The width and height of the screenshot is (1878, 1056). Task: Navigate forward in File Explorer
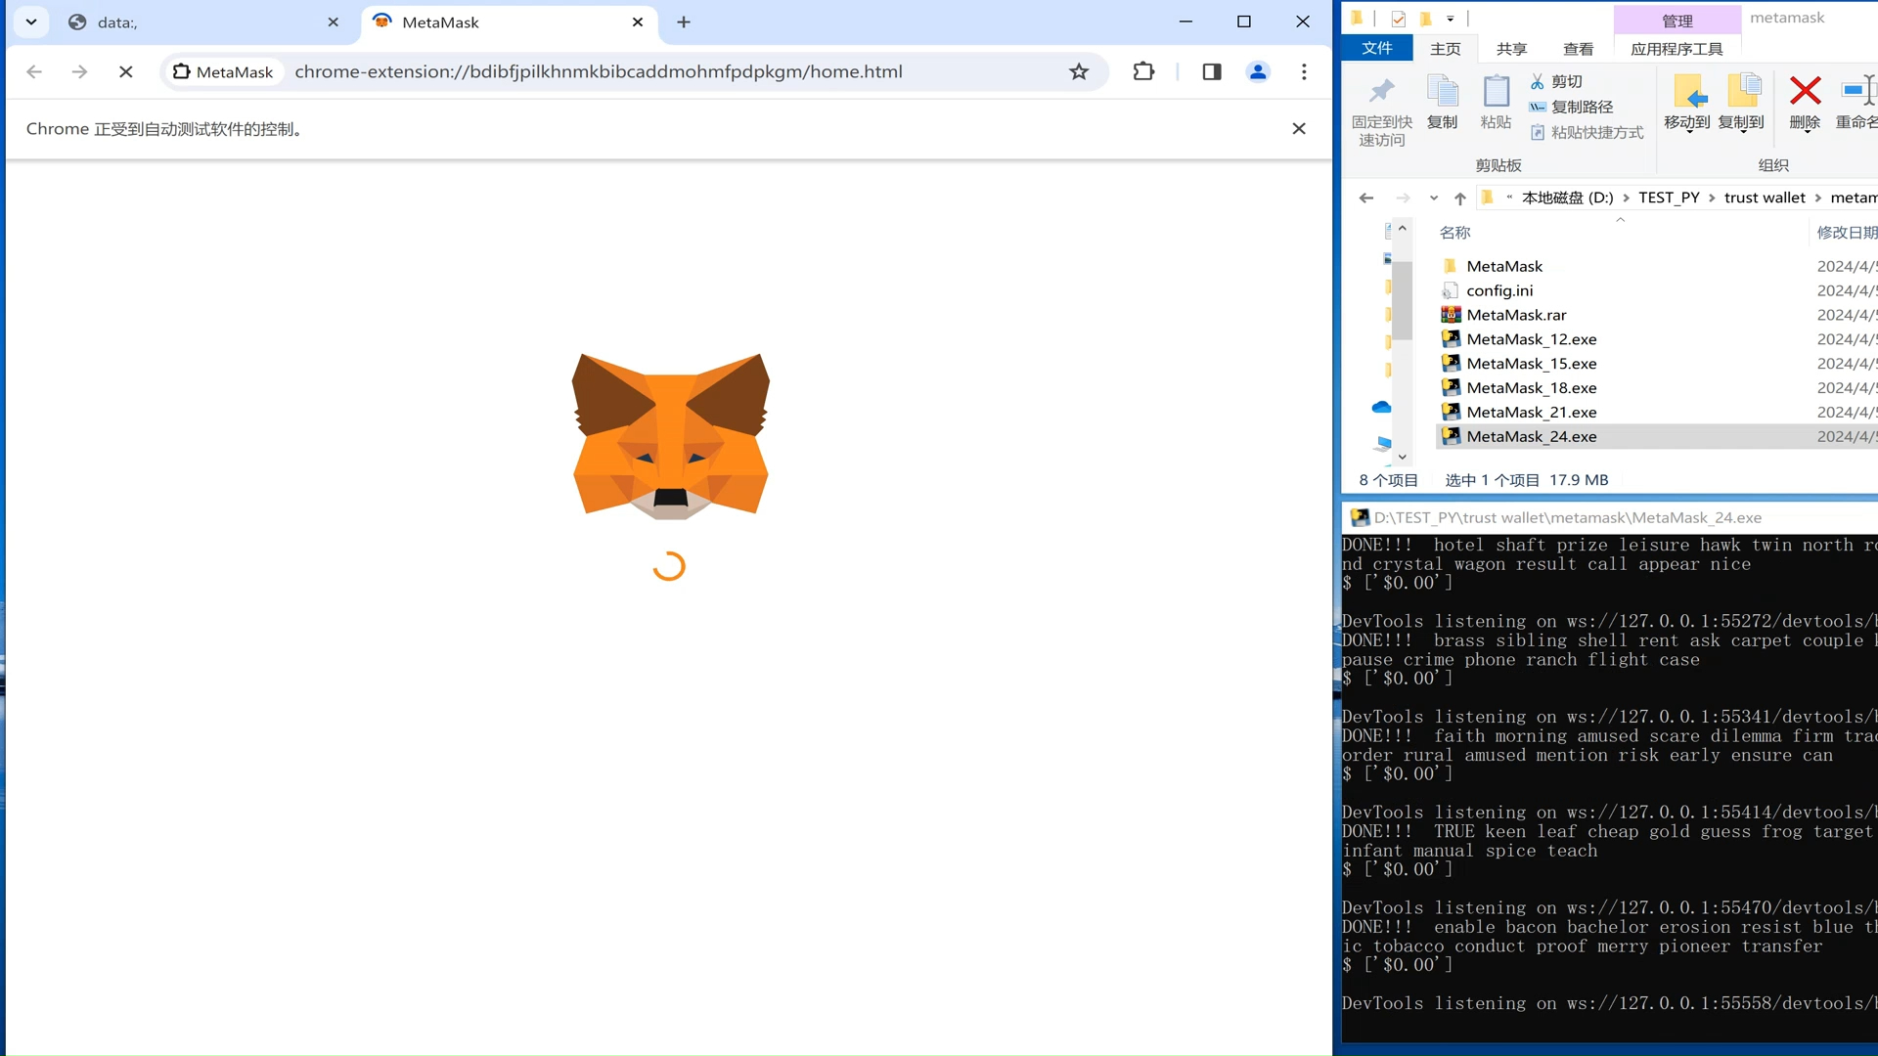coord(1403,198)
